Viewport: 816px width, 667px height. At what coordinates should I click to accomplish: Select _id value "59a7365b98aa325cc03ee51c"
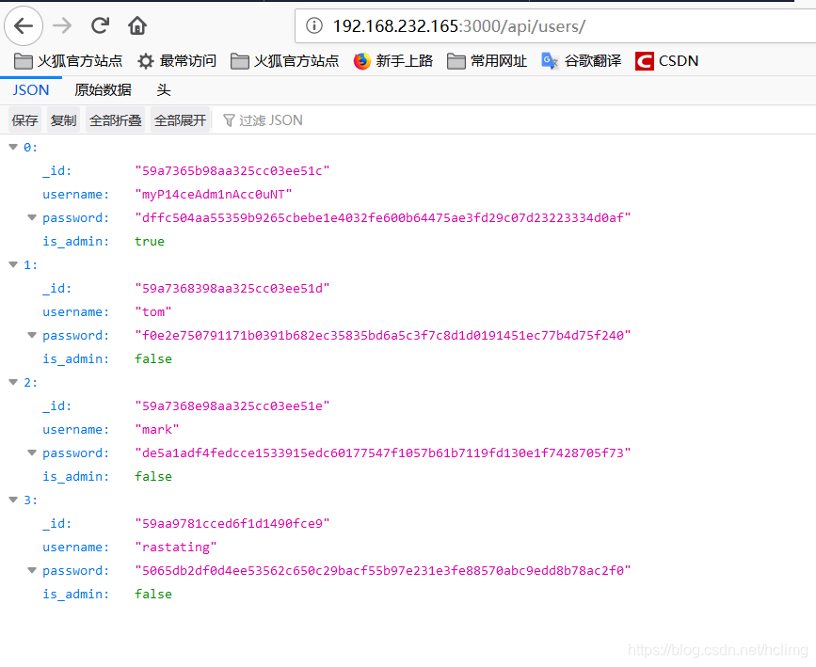(x=232, y=171)
